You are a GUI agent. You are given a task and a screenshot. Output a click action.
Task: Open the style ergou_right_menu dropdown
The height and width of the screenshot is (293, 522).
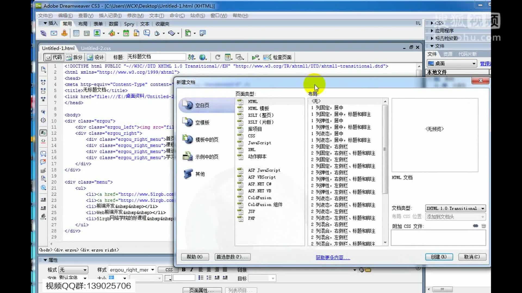click(x=132, y=270)
